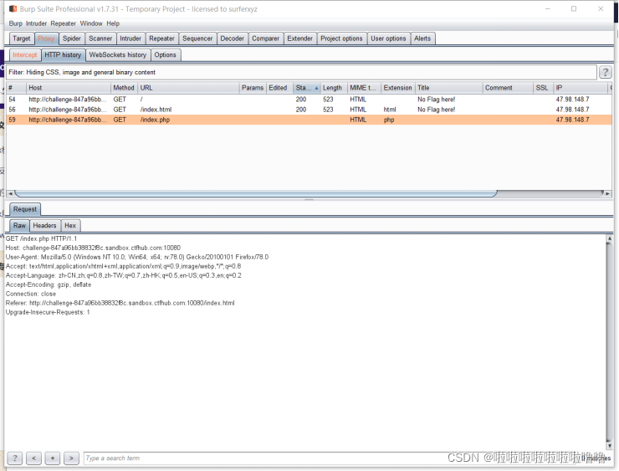The height and width of the screenshot is (471, 619).
Task: Select the Request tab
Action: click(x=25, y=209)
